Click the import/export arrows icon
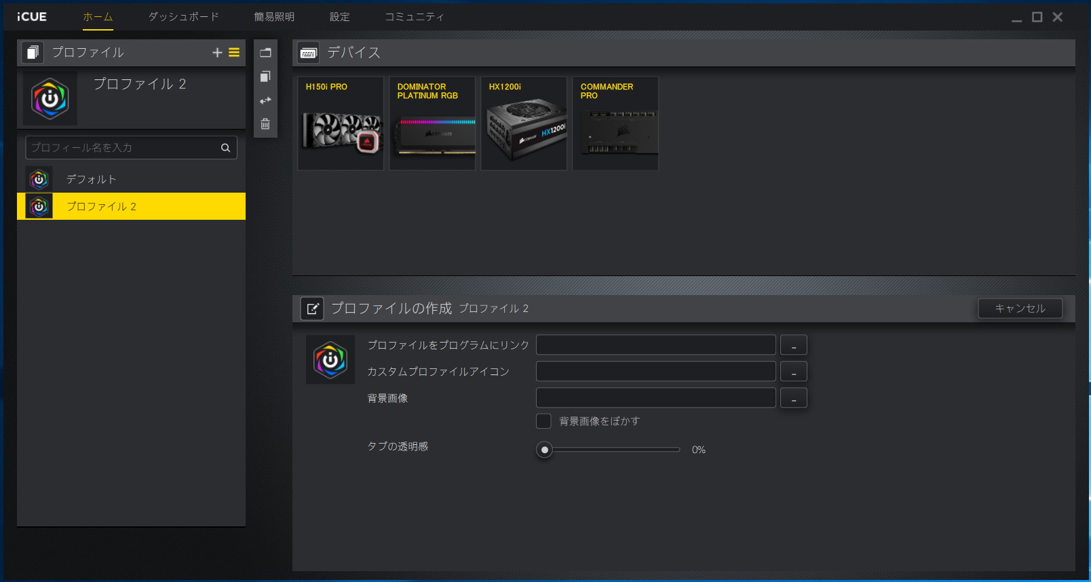This screenshot has height=582, width=1091. point(265,100)
